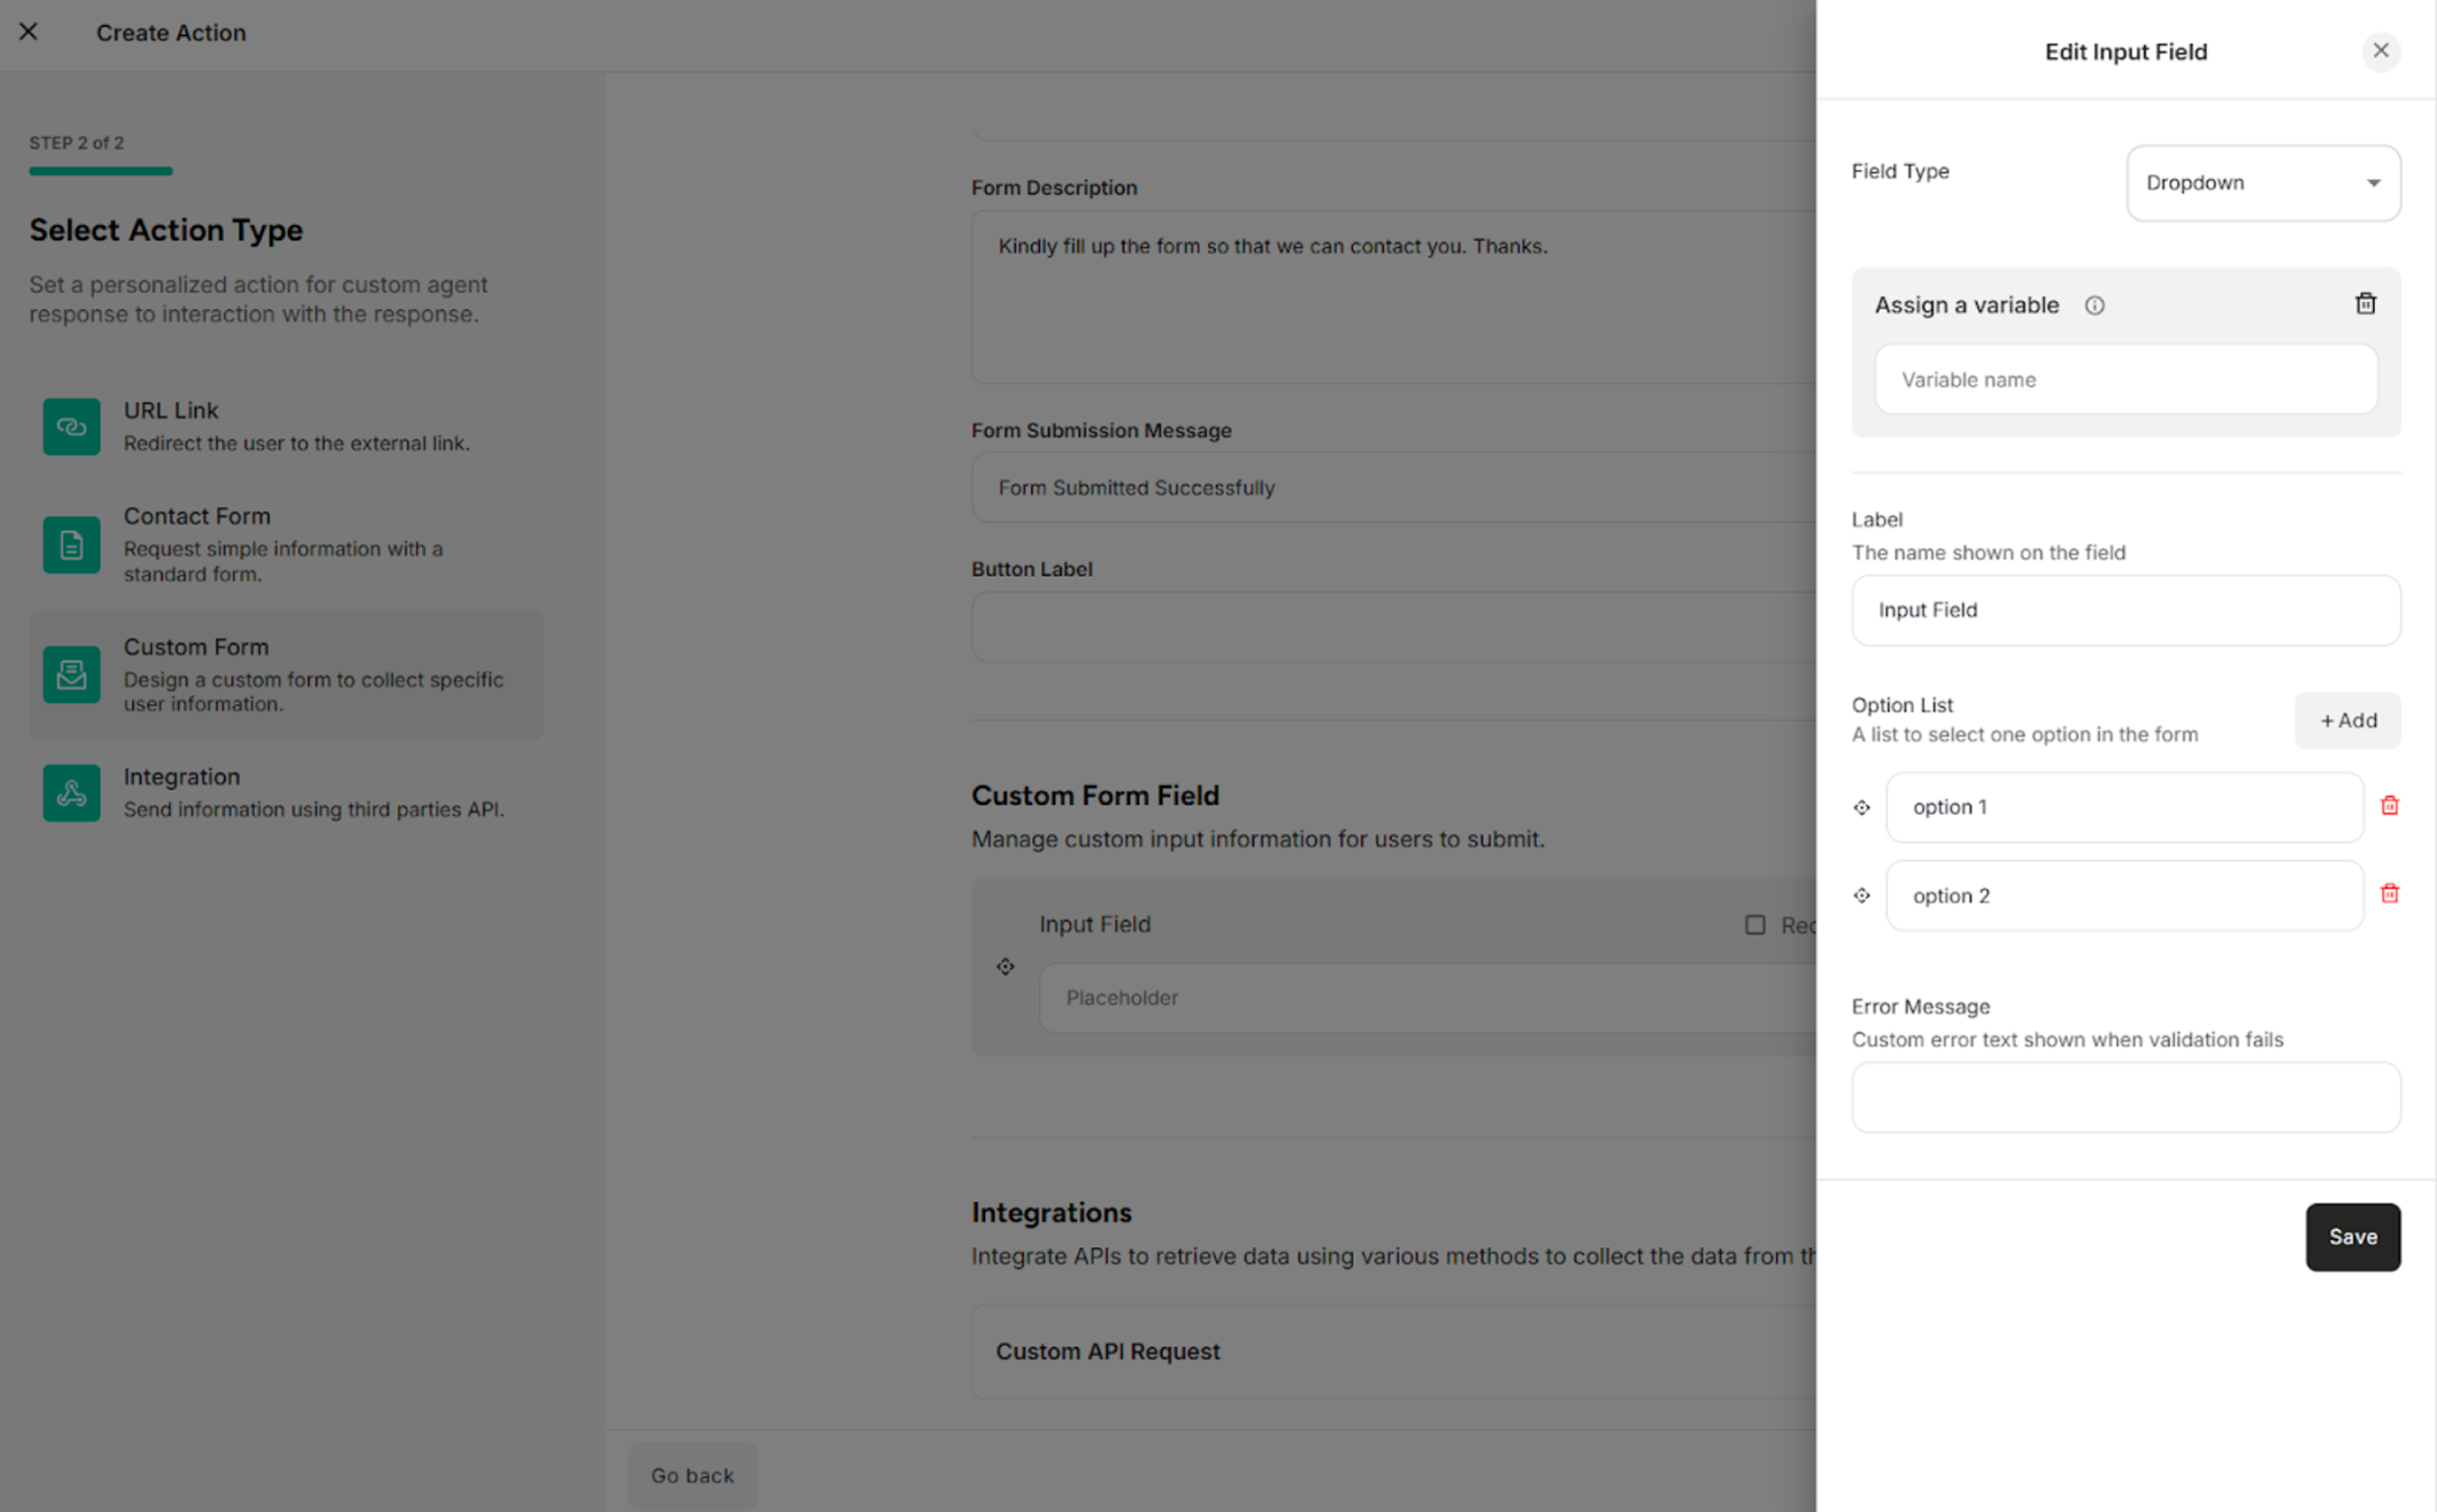The width and height of the screenshot is (2437, 1512).
Task: Select the Contact Form action type icon
Action: click(71, 545)
